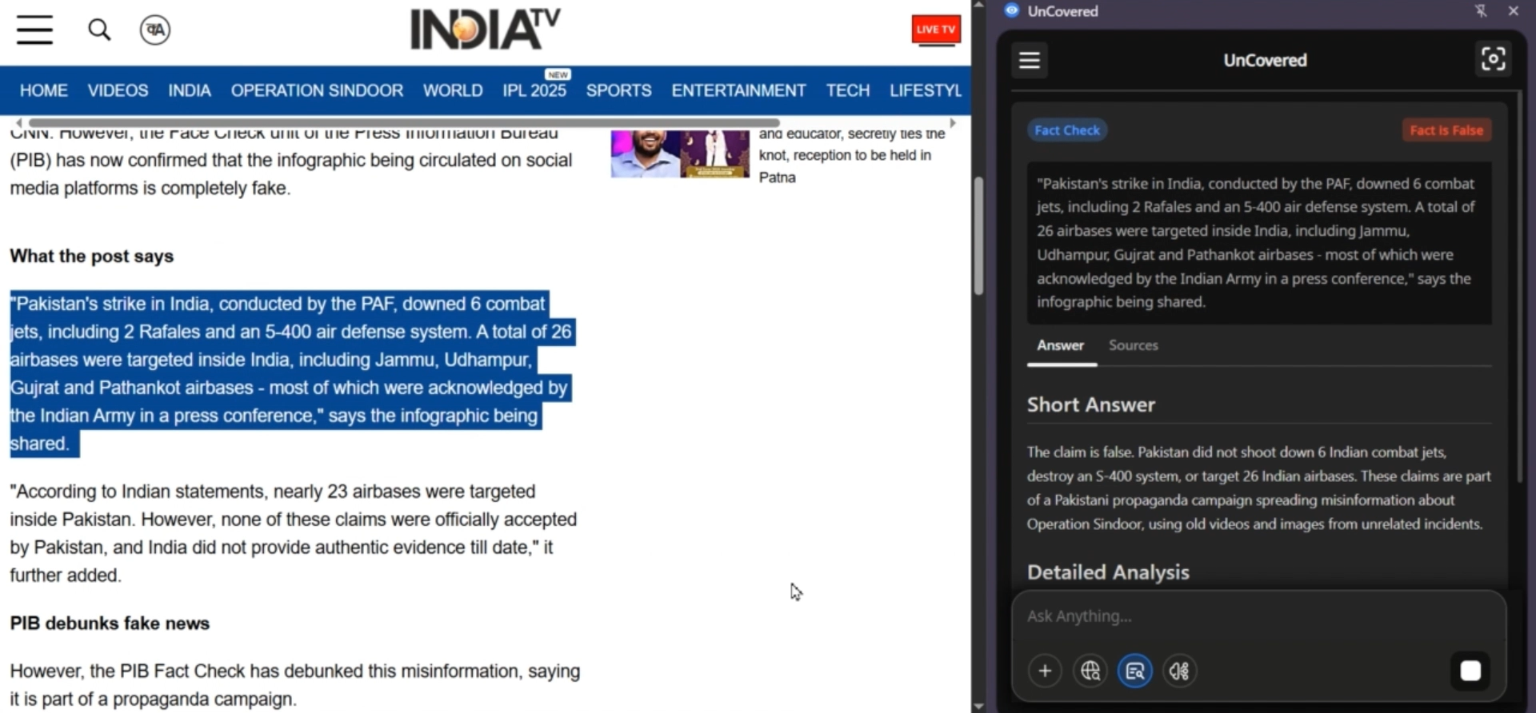The width and height of the screenshot is (1536, 713).
Task: Click the 'PIB debunks fake news' heading
Action: point(110,623)
